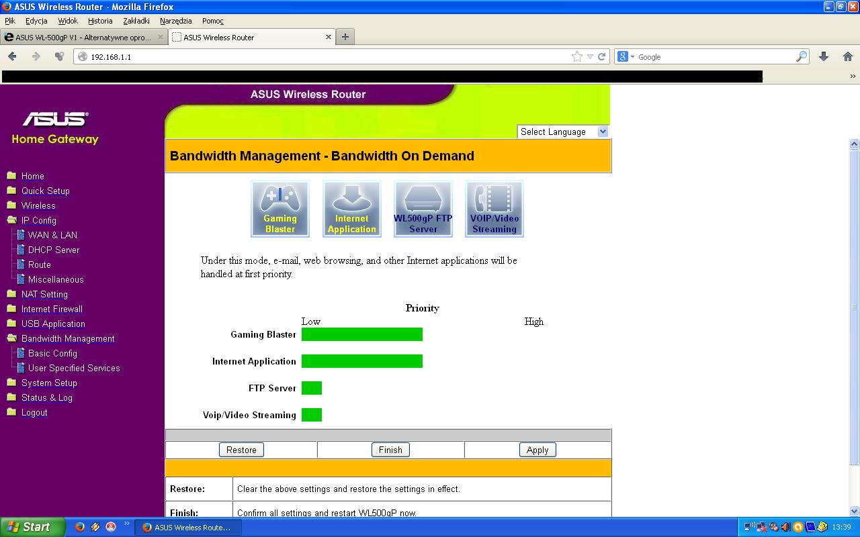Open the Internet Firewall link
This screenshot has width=860, height=537.
52,309
